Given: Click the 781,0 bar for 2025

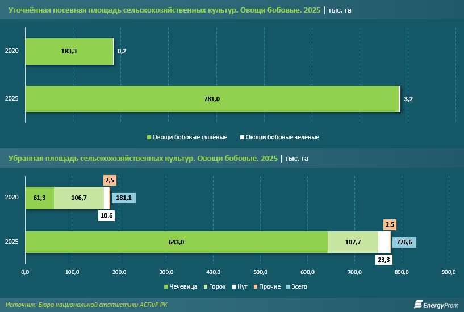Looking at the screenshot, I should pos(211,99).
